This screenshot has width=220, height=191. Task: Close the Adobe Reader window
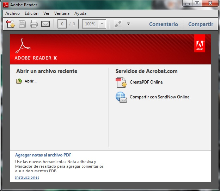pos(210,4)
